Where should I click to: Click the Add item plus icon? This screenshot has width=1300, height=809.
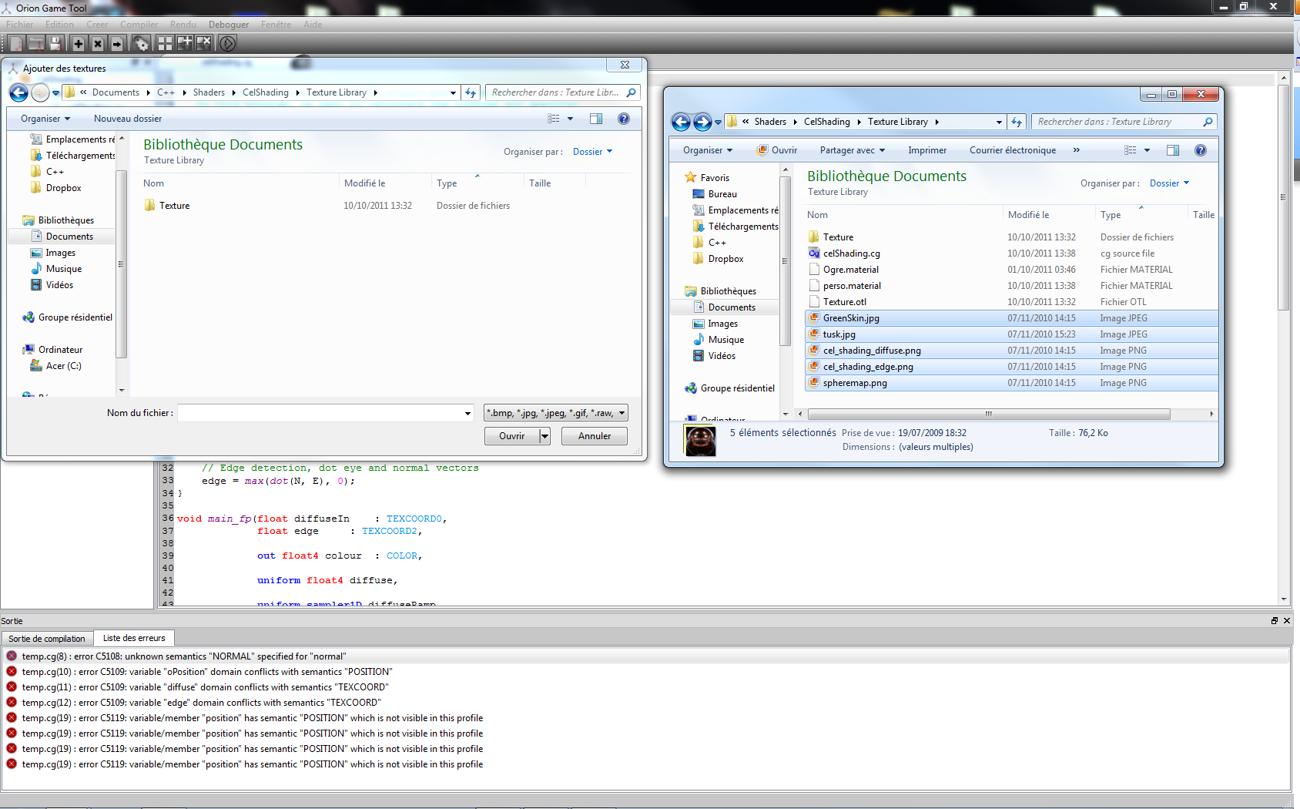point(78,42)
